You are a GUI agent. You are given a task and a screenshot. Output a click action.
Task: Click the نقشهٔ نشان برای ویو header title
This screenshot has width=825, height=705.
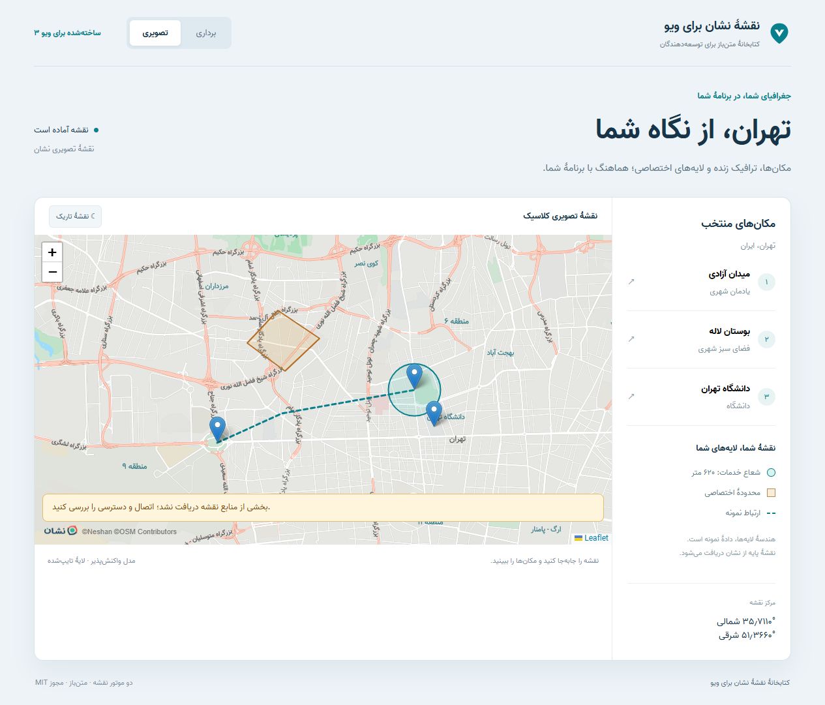point(712,26)
